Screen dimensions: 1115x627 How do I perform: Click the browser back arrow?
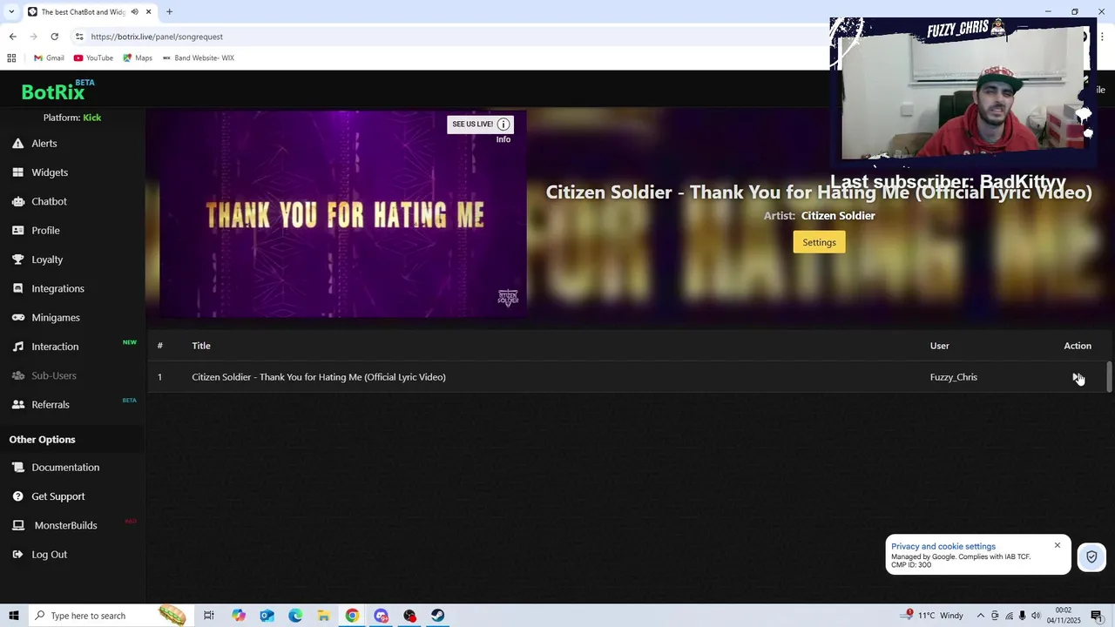tap(12, 37)
